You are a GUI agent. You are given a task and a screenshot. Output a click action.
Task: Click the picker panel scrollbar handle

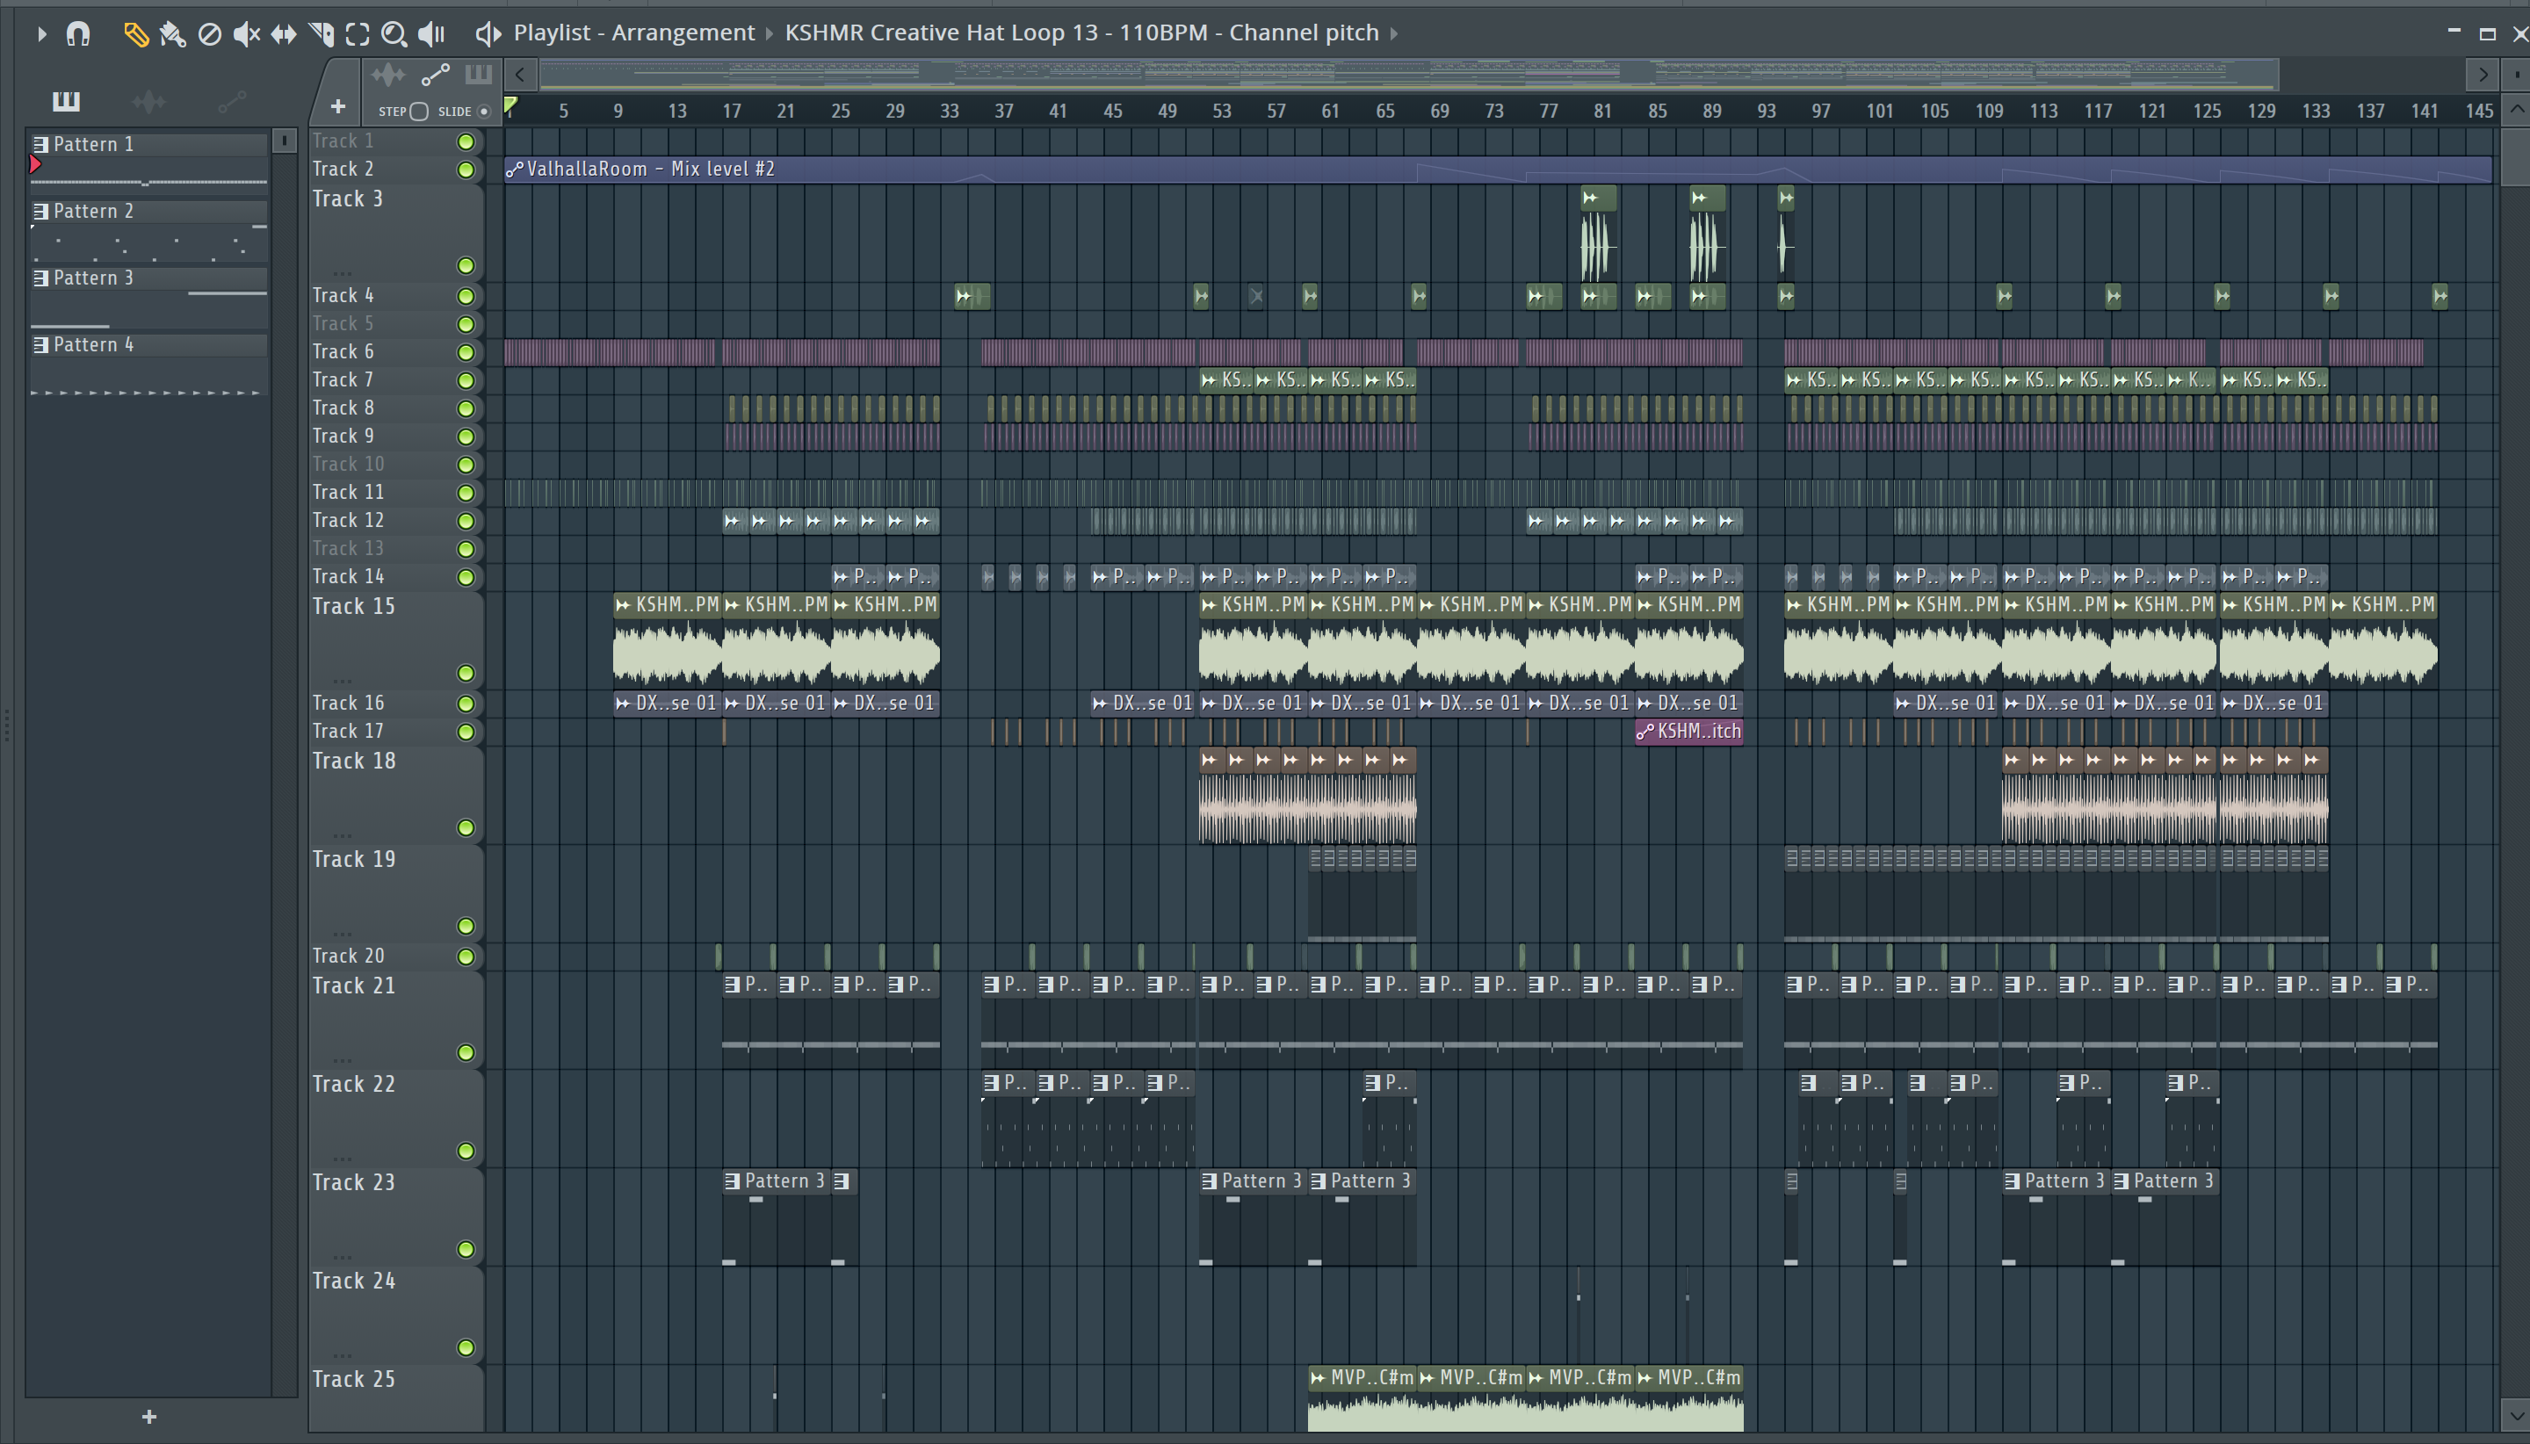285,141
